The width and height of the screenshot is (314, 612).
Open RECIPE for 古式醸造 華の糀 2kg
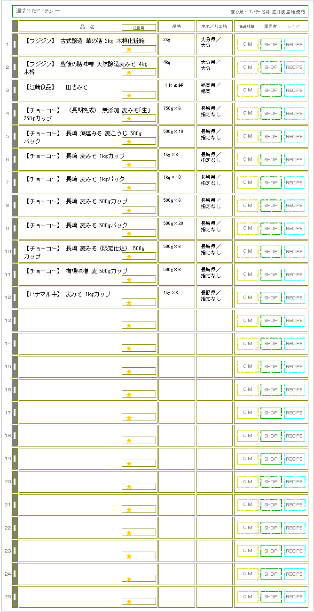point(295,44)
